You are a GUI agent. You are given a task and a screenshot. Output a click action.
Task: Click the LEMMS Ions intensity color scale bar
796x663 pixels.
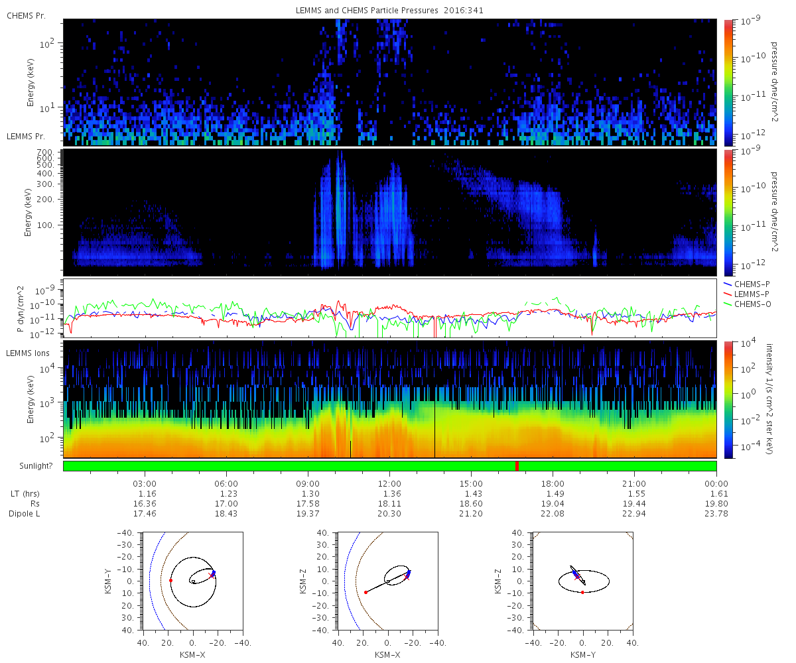coord(728,399)
